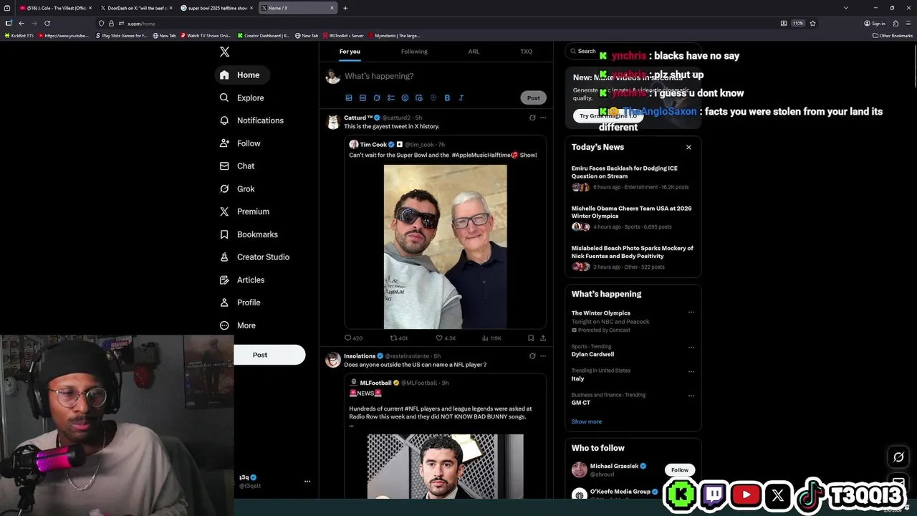Switch to the Following tab
The height and width of the screenshot is (516, 917).
pyautogui.click(x=414, y=52)
